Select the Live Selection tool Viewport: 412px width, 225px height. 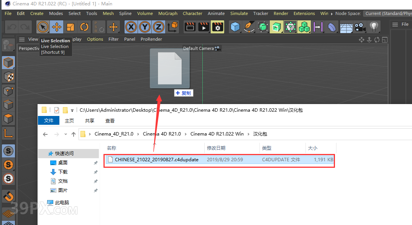[43, 27]
